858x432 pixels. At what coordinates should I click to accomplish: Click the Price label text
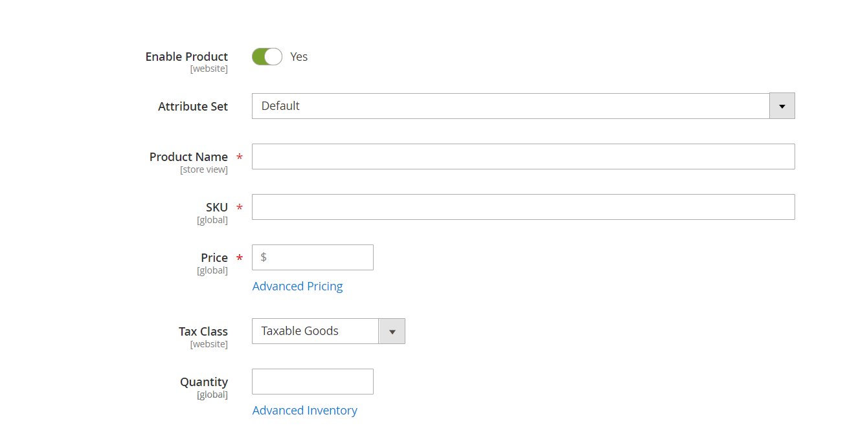coord(214,258)
